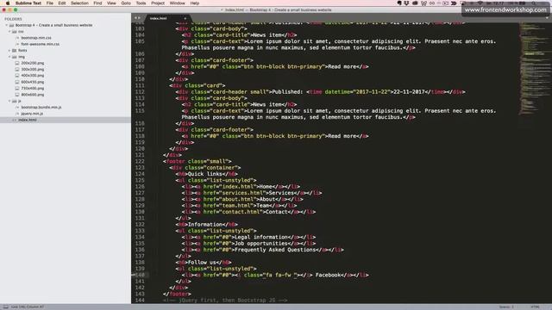
Task: Open the Selection menu
Action: (79, 3)
